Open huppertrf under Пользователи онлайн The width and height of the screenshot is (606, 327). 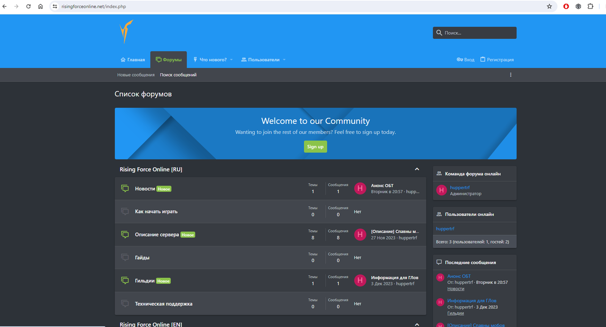(445, 229)
